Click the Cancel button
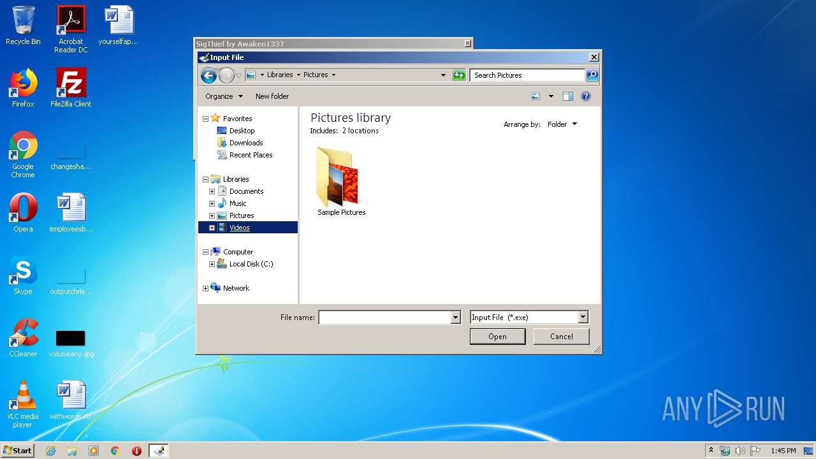The height and width of the screenshot is (459, 816). pos(561,337)
